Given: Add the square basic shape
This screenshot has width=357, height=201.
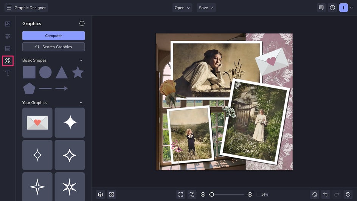Looking at the screenshot, I should point(29,72).
